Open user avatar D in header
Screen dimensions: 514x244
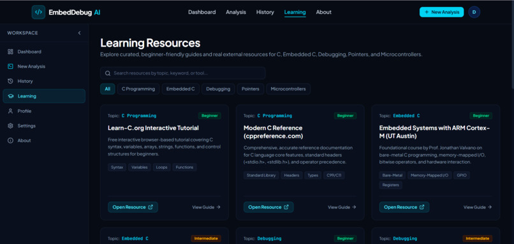pyautogui.click(x=474, y=12)
